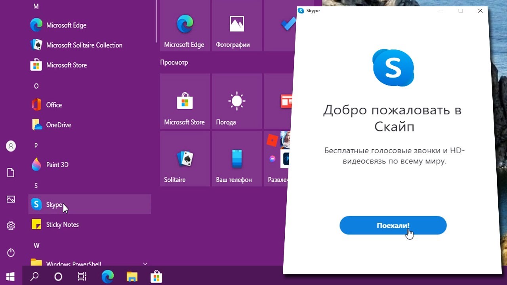Open taskbar Search magnifier
Viewport: 507px width, 285px height.
(x=34, y=276)
